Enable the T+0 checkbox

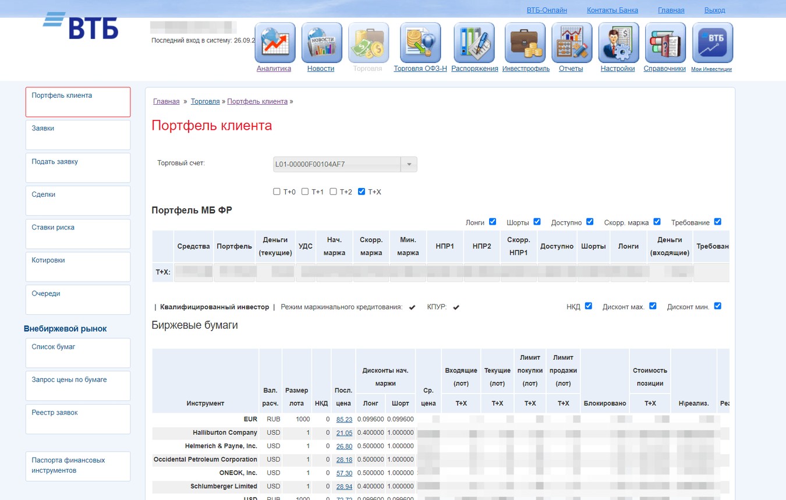(277, 192)
